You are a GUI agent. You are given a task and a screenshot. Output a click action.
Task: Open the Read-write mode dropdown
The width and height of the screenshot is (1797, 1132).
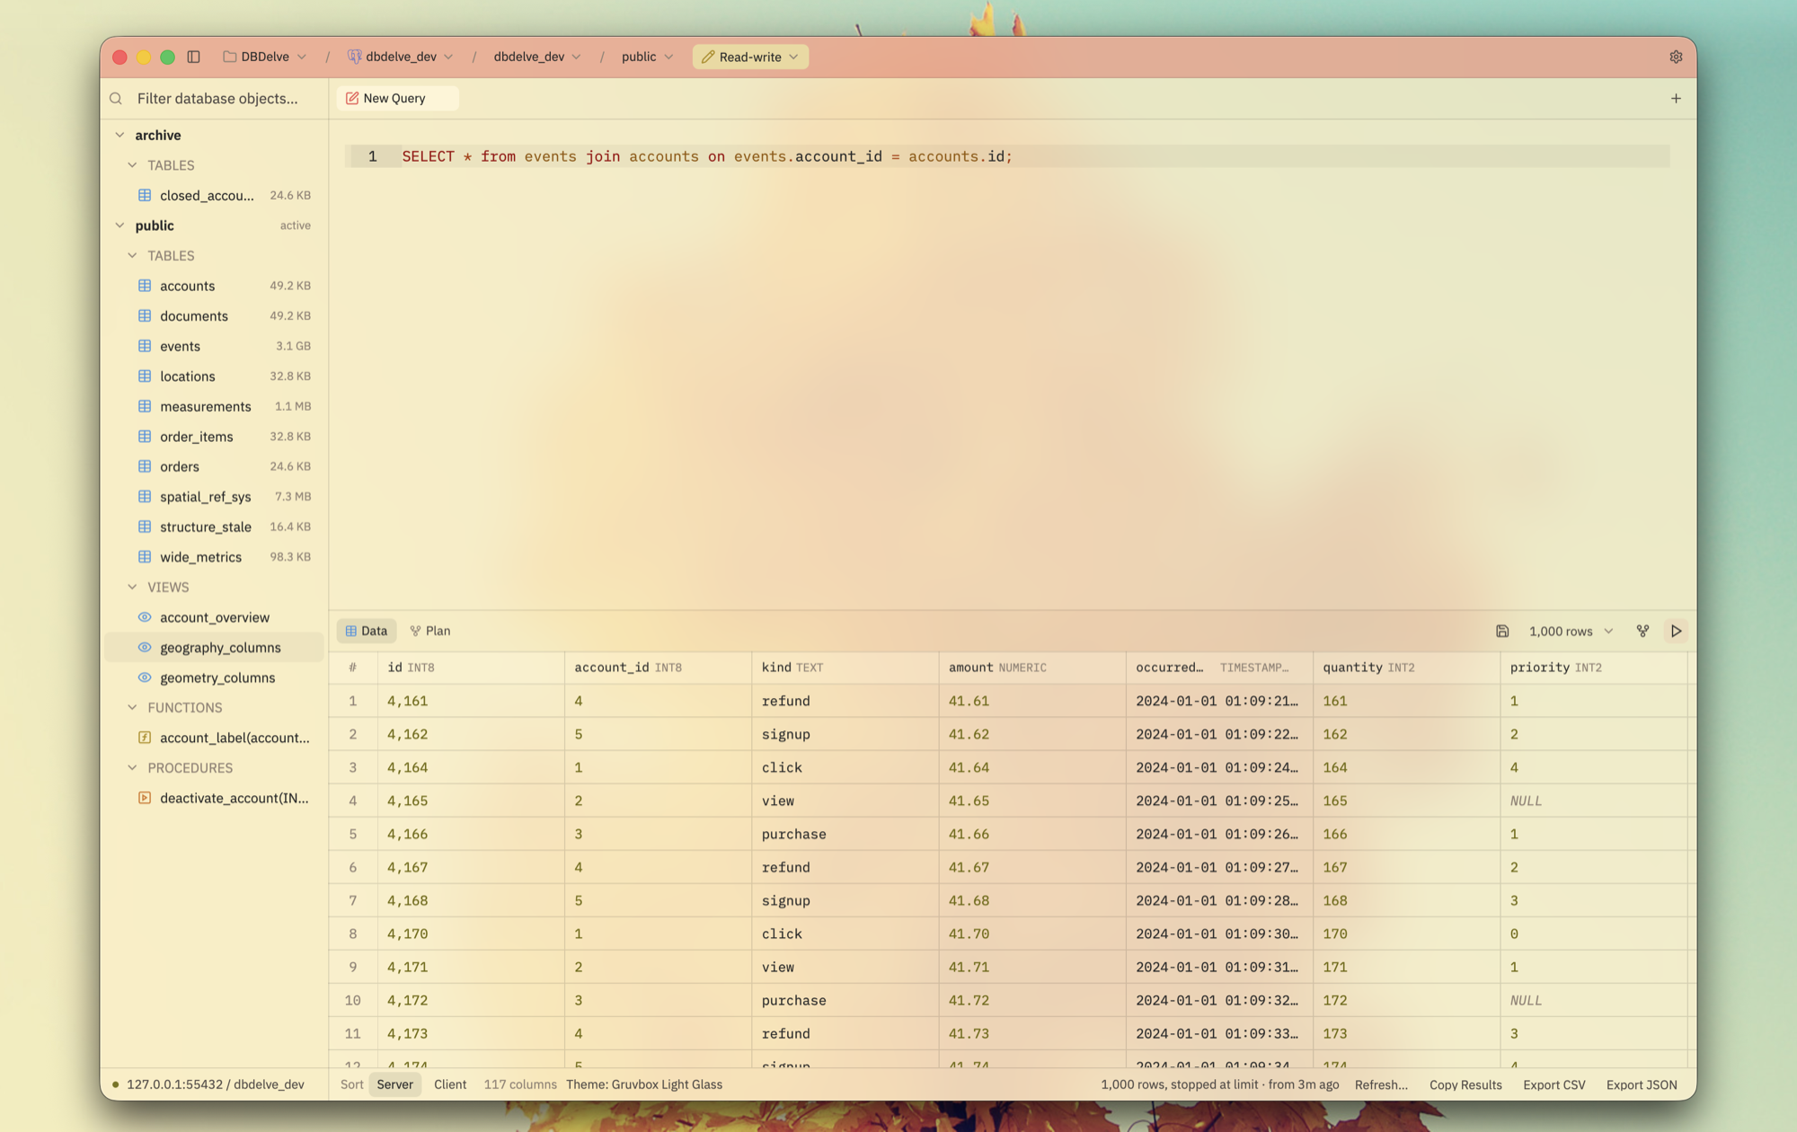point(750,57)
